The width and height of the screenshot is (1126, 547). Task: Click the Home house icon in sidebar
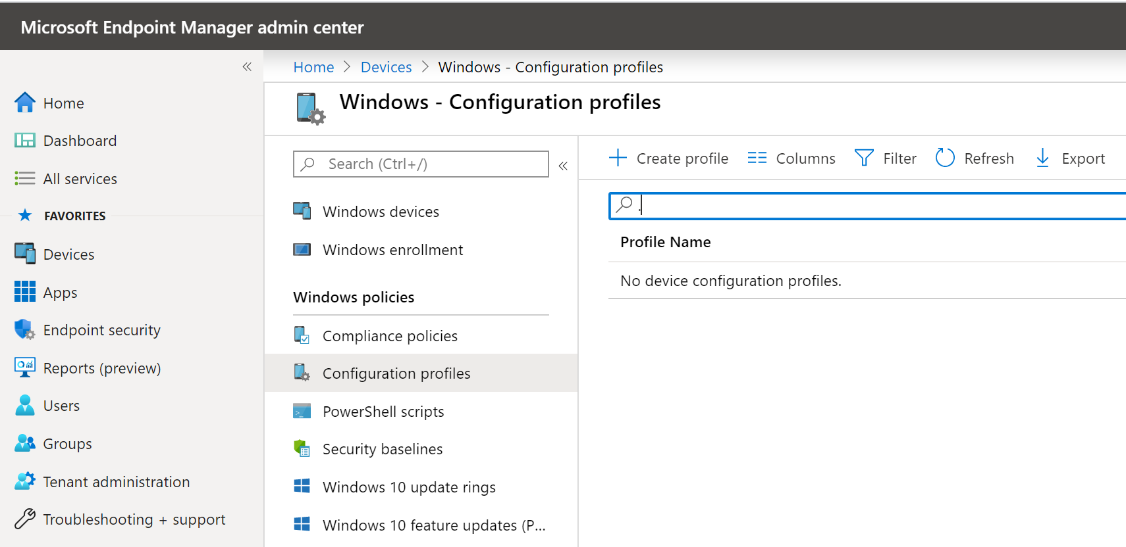point(25,103)
